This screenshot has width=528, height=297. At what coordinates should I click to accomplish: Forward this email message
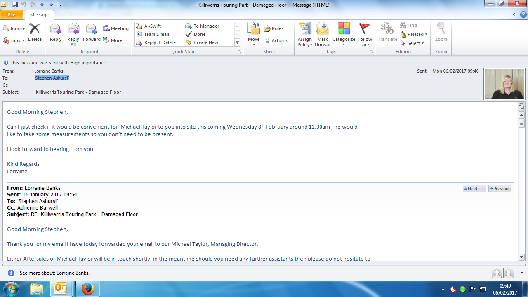click(x=92, y=33)
